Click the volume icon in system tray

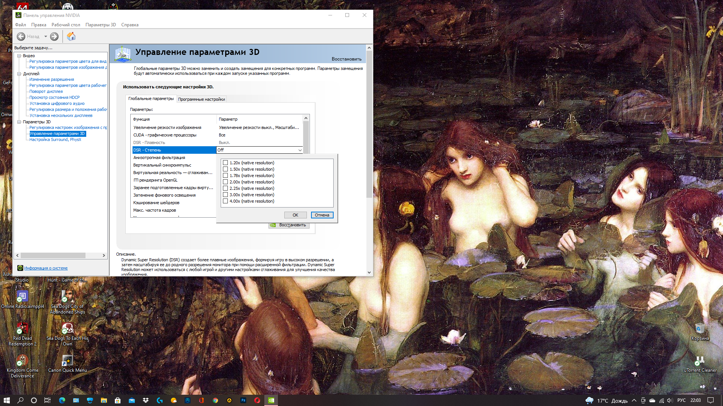coord(670,400)
